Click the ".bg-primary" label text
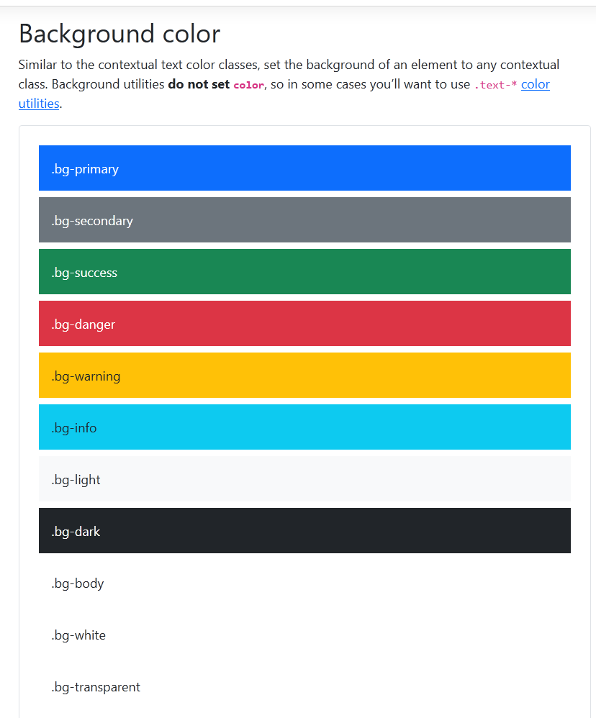The image size is (596, 718). tap(85, 169)
